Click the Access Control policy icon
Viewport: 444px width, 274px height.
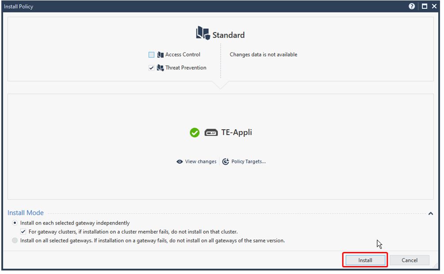point(161,55)
